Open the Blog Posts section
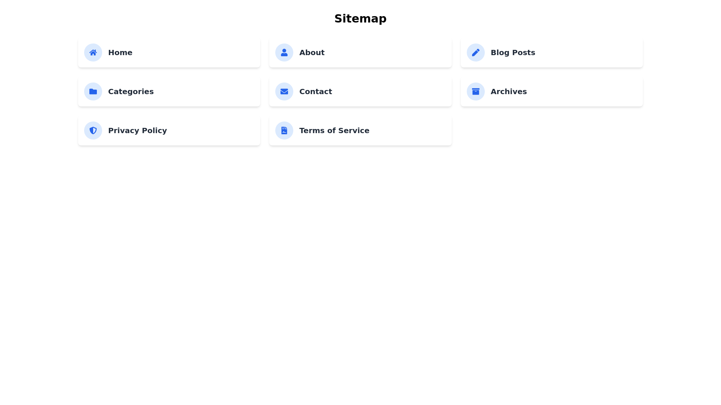721x405 pixels. pyautogui.click(x=513, y=52)
